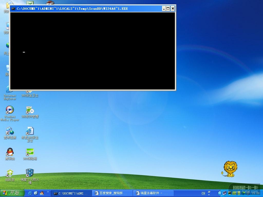Switch to 百度搜索_搜狗拼 taskbar window
Viewport: 263px width, 197px height.
tap(112, 193)
